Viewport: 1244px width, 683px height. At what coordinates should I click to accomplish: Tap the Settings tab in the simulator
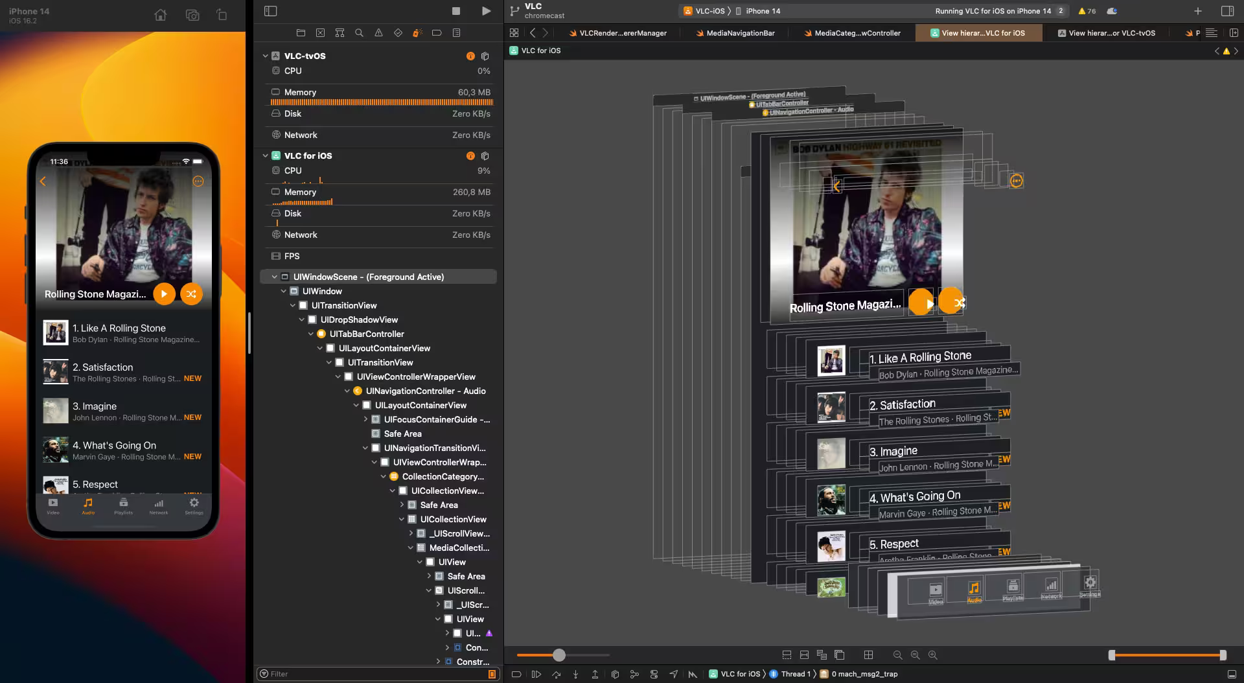pyautogui.click(x=194, y=506)
